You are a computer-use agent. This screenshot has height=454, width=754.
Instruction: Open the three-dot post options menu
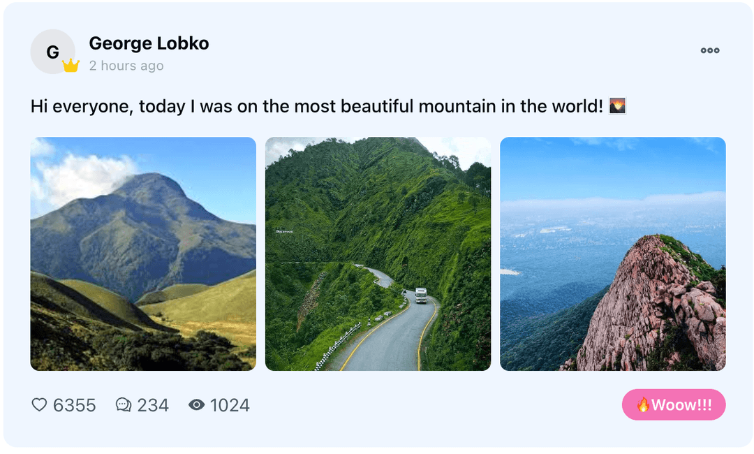pos(710,50)
